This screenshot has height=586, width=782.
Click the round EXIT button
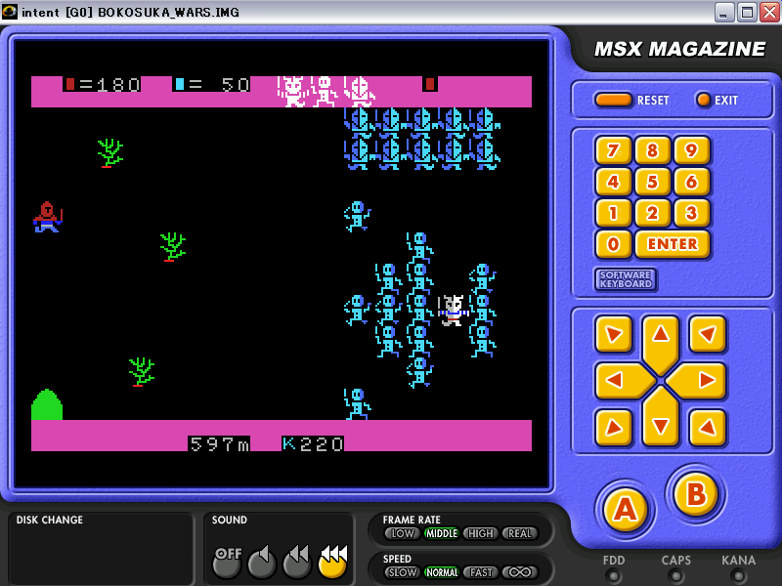click(x=703, y=100)
